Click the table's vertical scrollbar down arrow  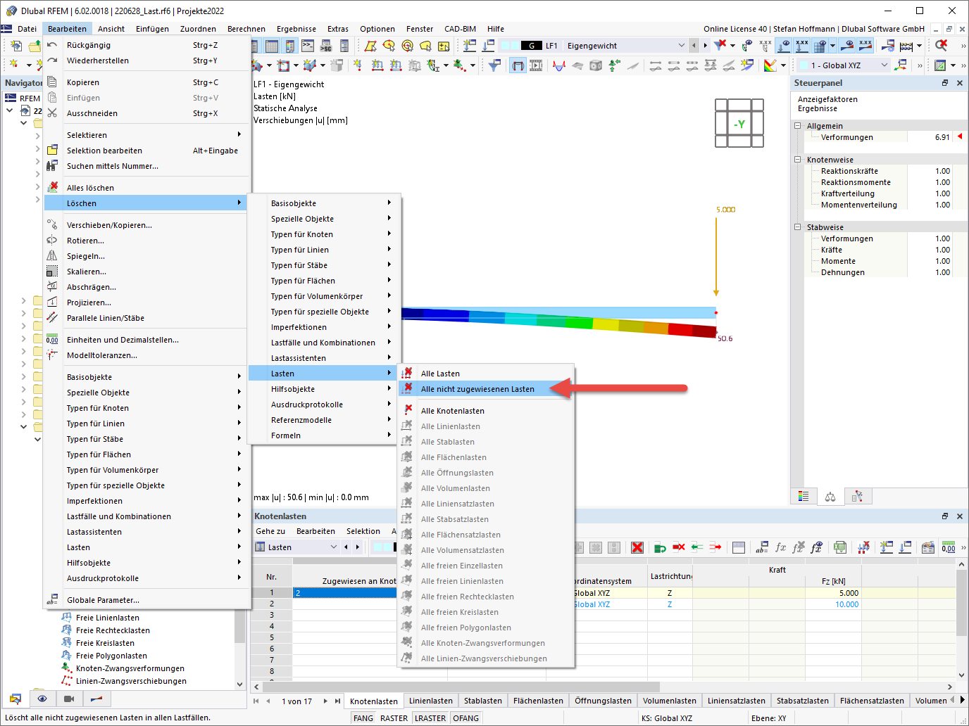click(961, 675)
